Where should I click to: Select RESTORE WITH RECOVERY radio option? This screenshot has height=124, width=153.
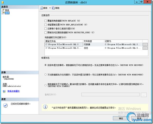[x=46, y=65]
